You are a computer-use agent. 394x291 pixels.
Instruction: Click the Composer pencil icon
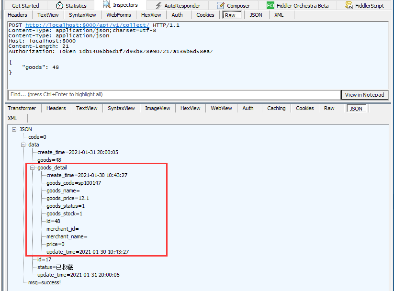(x=221, y=5)
